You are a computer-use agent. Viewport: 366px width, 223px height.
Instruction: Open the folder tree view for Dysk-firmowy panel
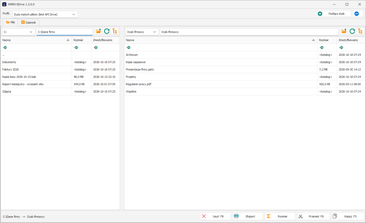360,31
